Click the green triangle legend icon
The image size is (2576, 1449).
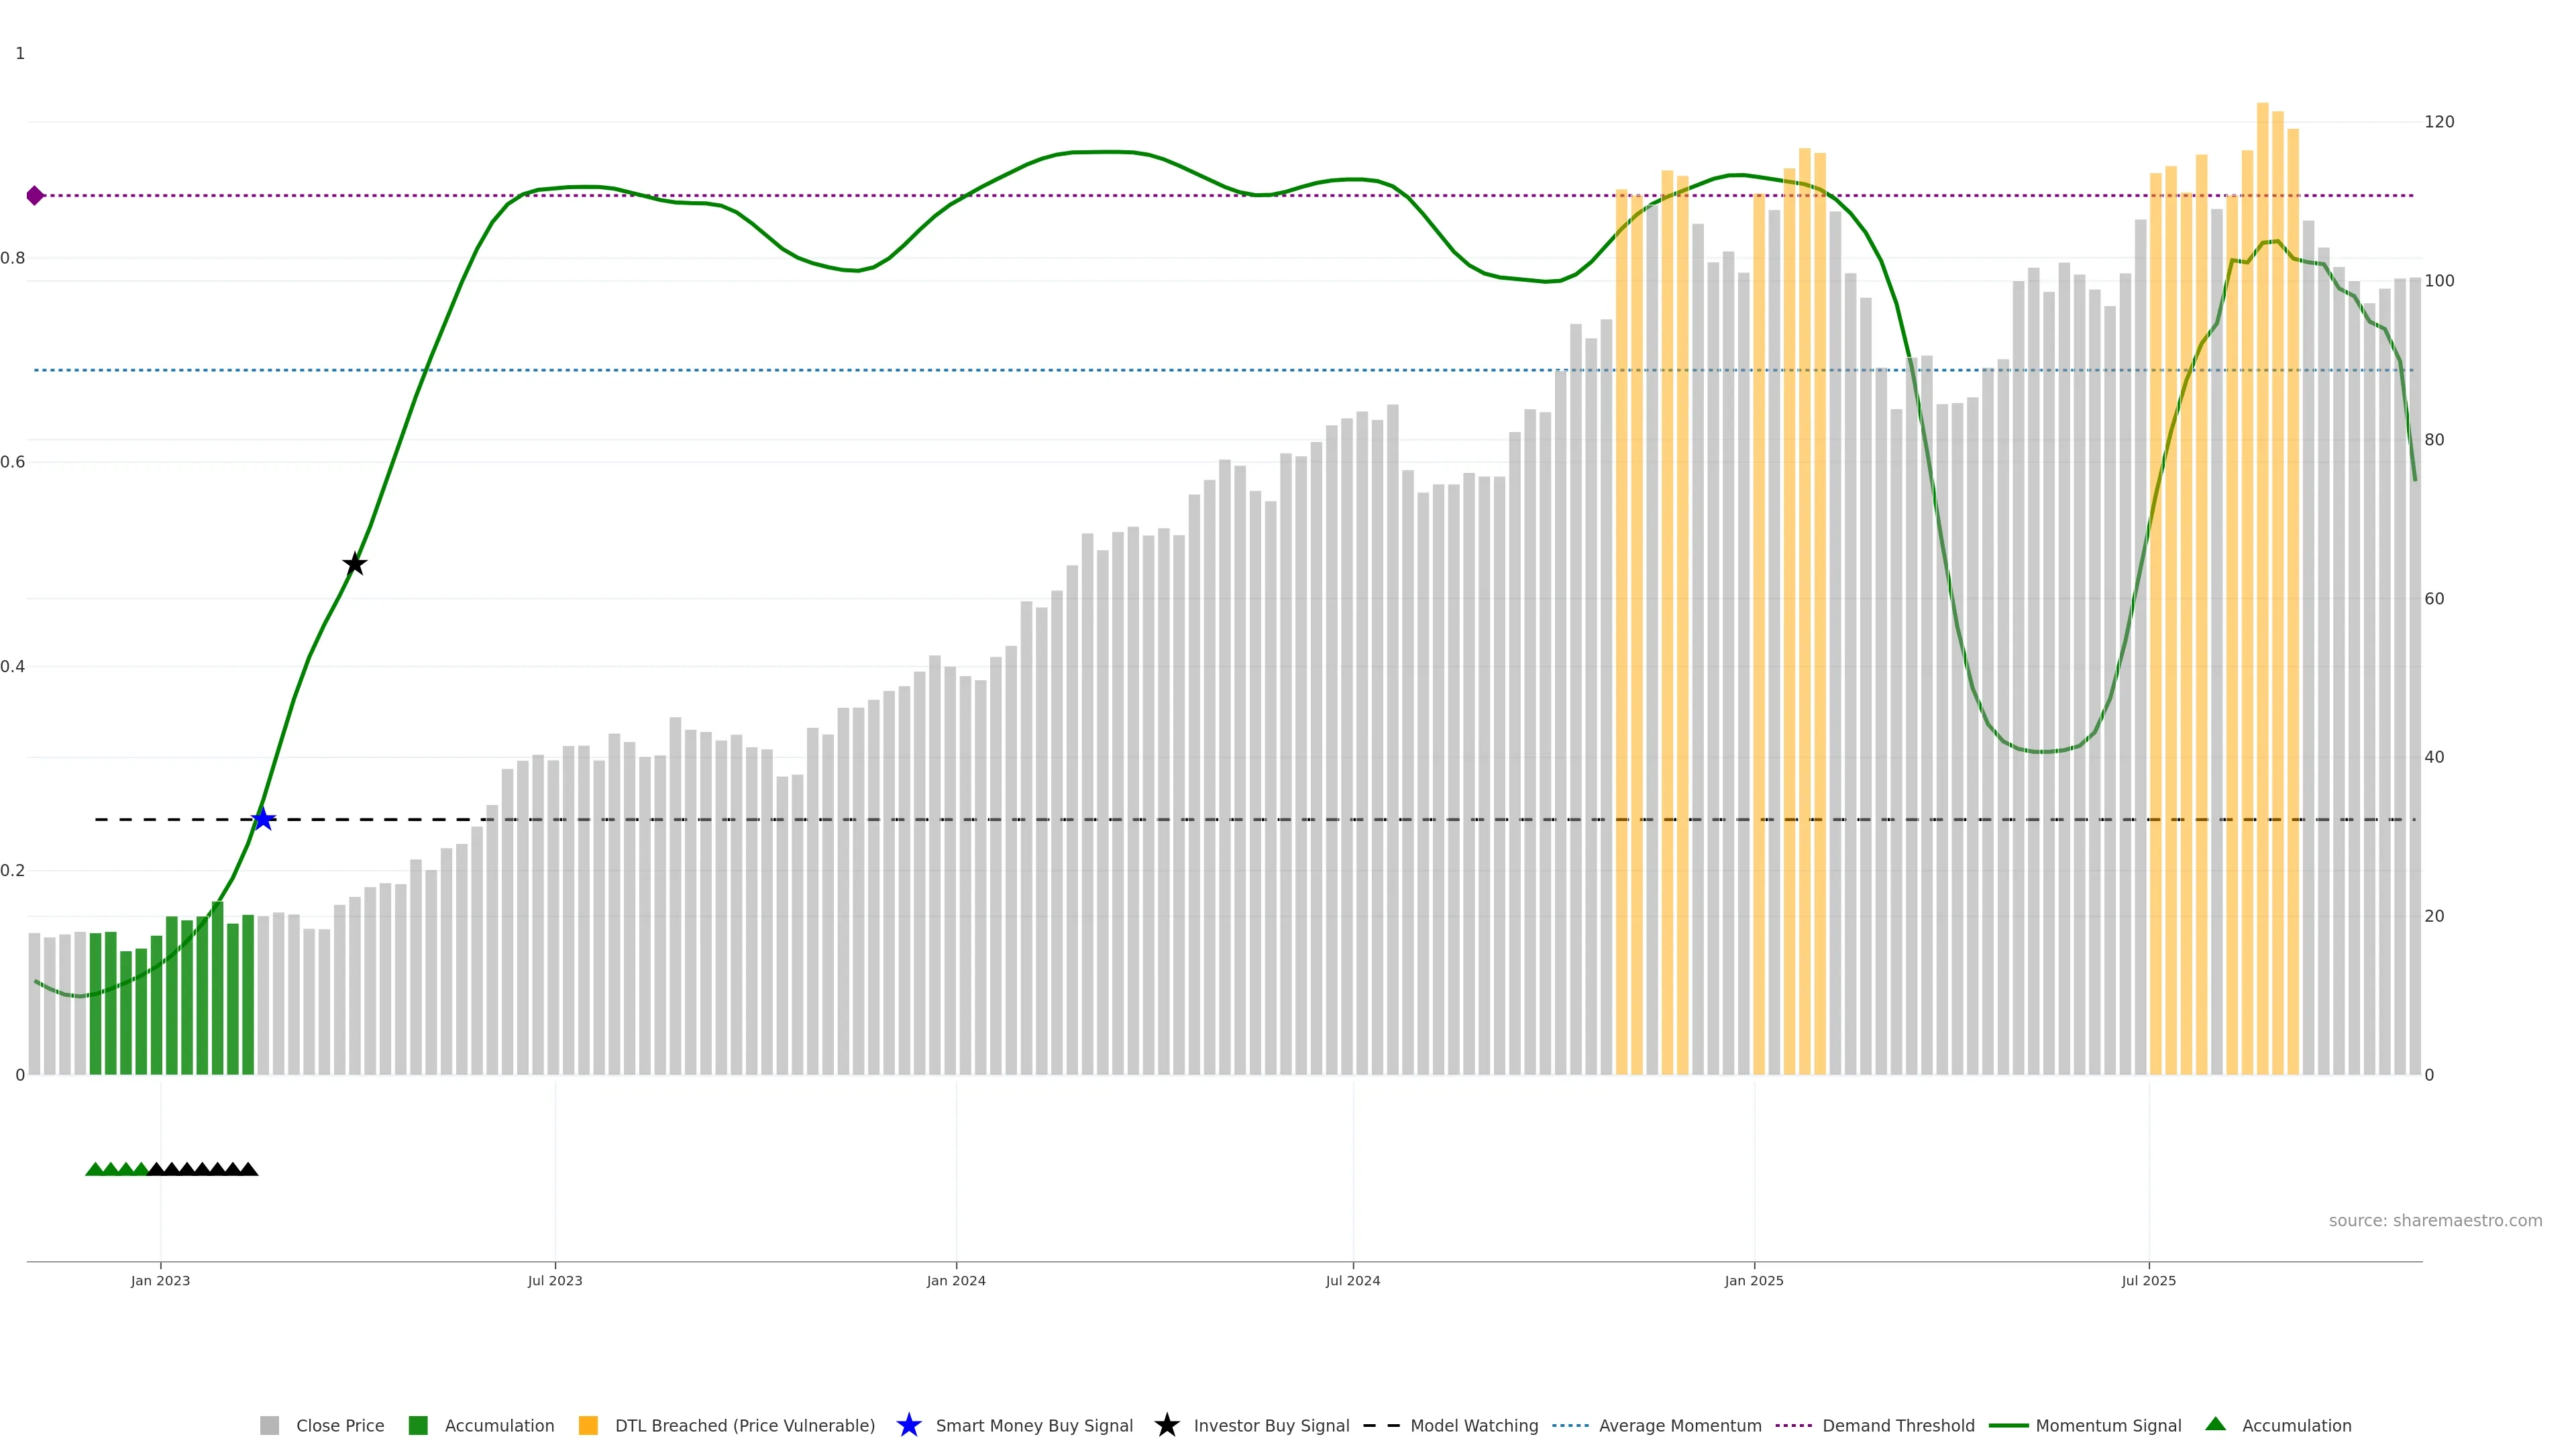2215,1424
